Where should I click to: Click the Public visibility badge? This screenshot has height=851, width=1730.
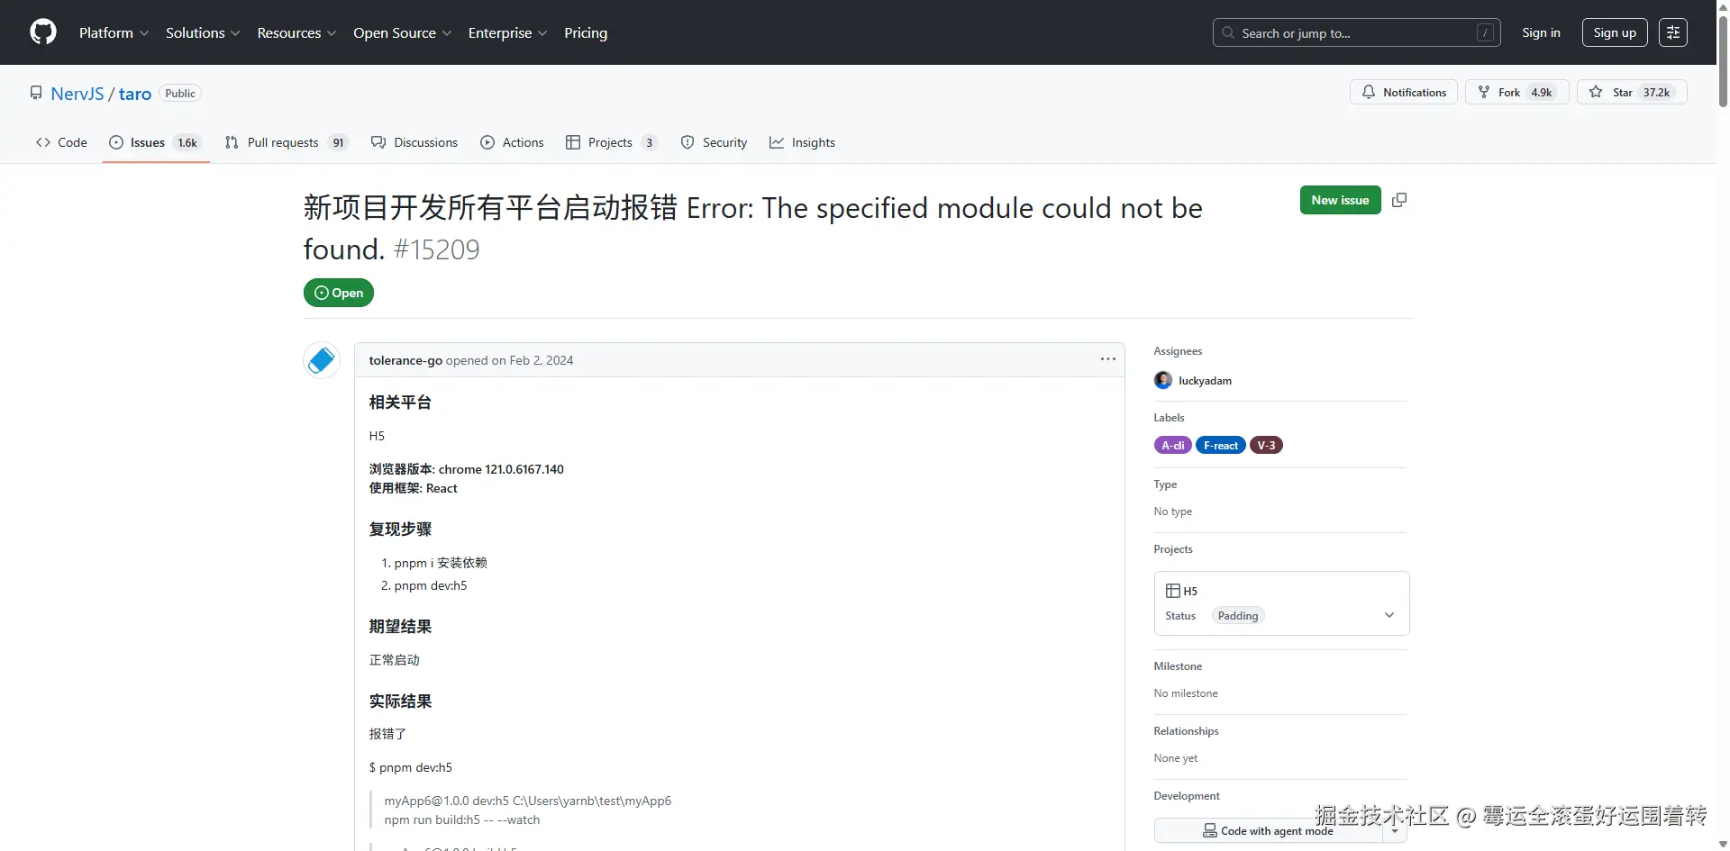pos(180,94)
